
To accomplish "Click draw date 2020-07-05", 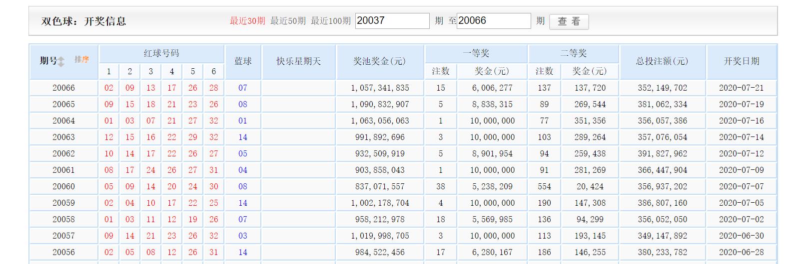I will coord(742,203).
